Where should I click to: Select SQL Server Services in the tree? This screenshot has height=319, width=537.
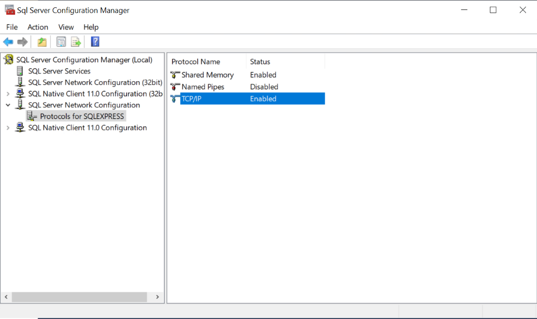(59, 71)
